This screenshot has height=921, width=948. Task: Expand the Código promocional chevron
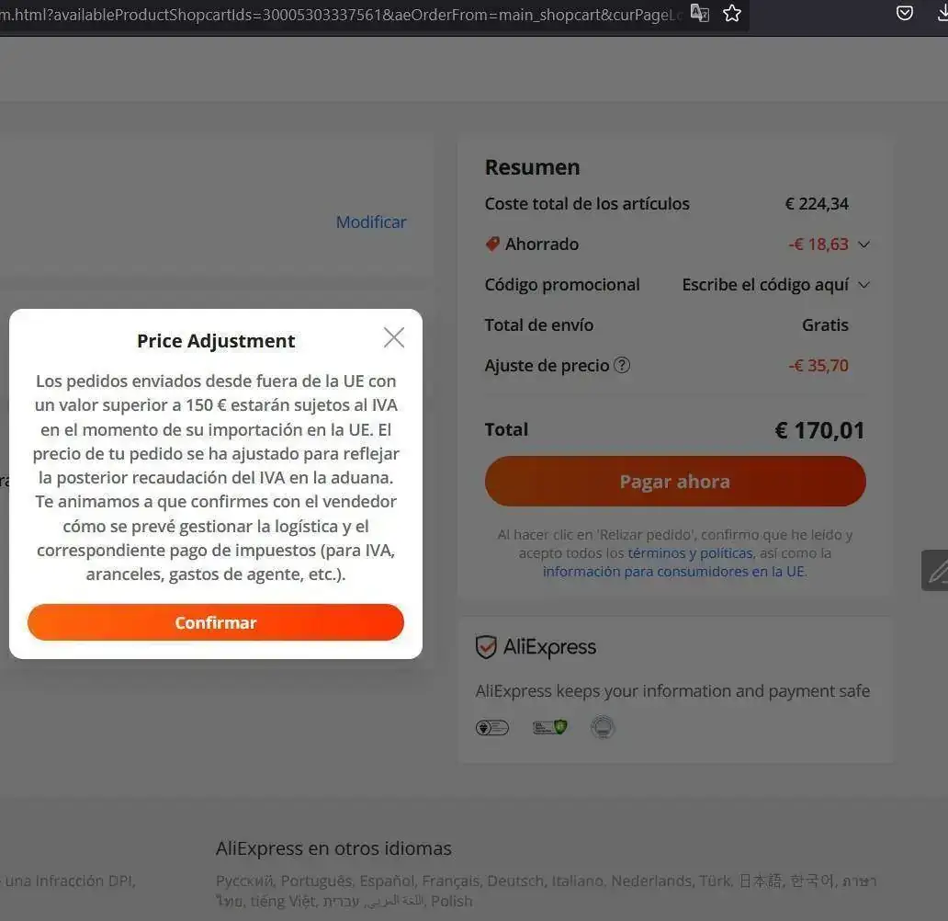click(x=864, y=285)
